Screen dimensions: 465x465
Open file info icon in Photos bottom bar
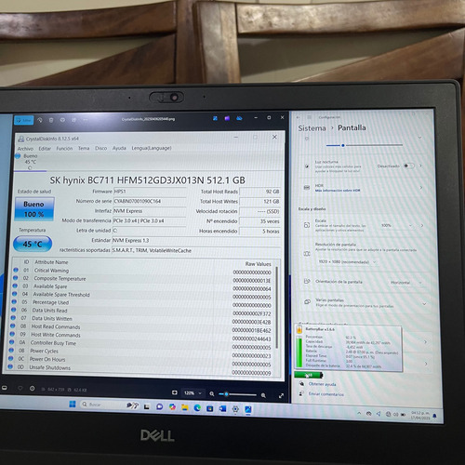33,388
